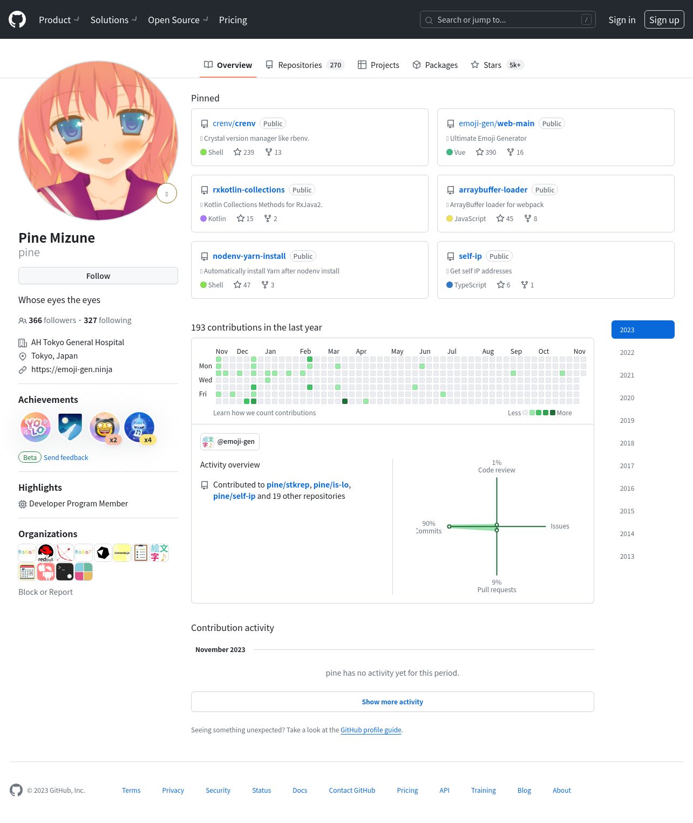Open the pine/stkrep repository link
693x823 pixels.
[x=288, y=484]
